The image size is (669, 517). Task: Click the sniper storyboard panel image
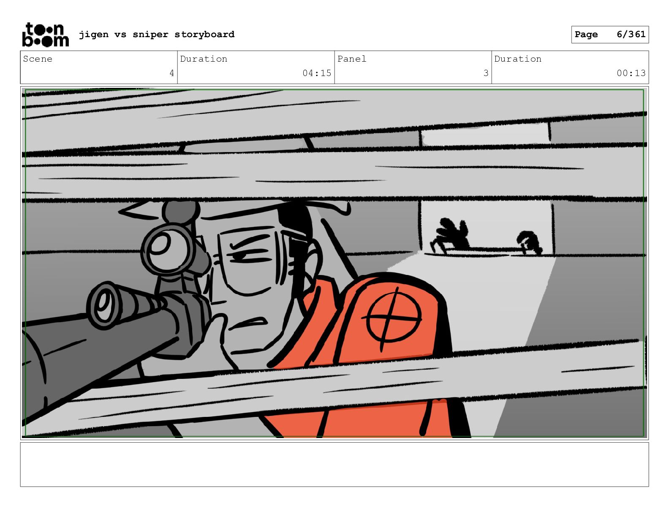[334, 263]
